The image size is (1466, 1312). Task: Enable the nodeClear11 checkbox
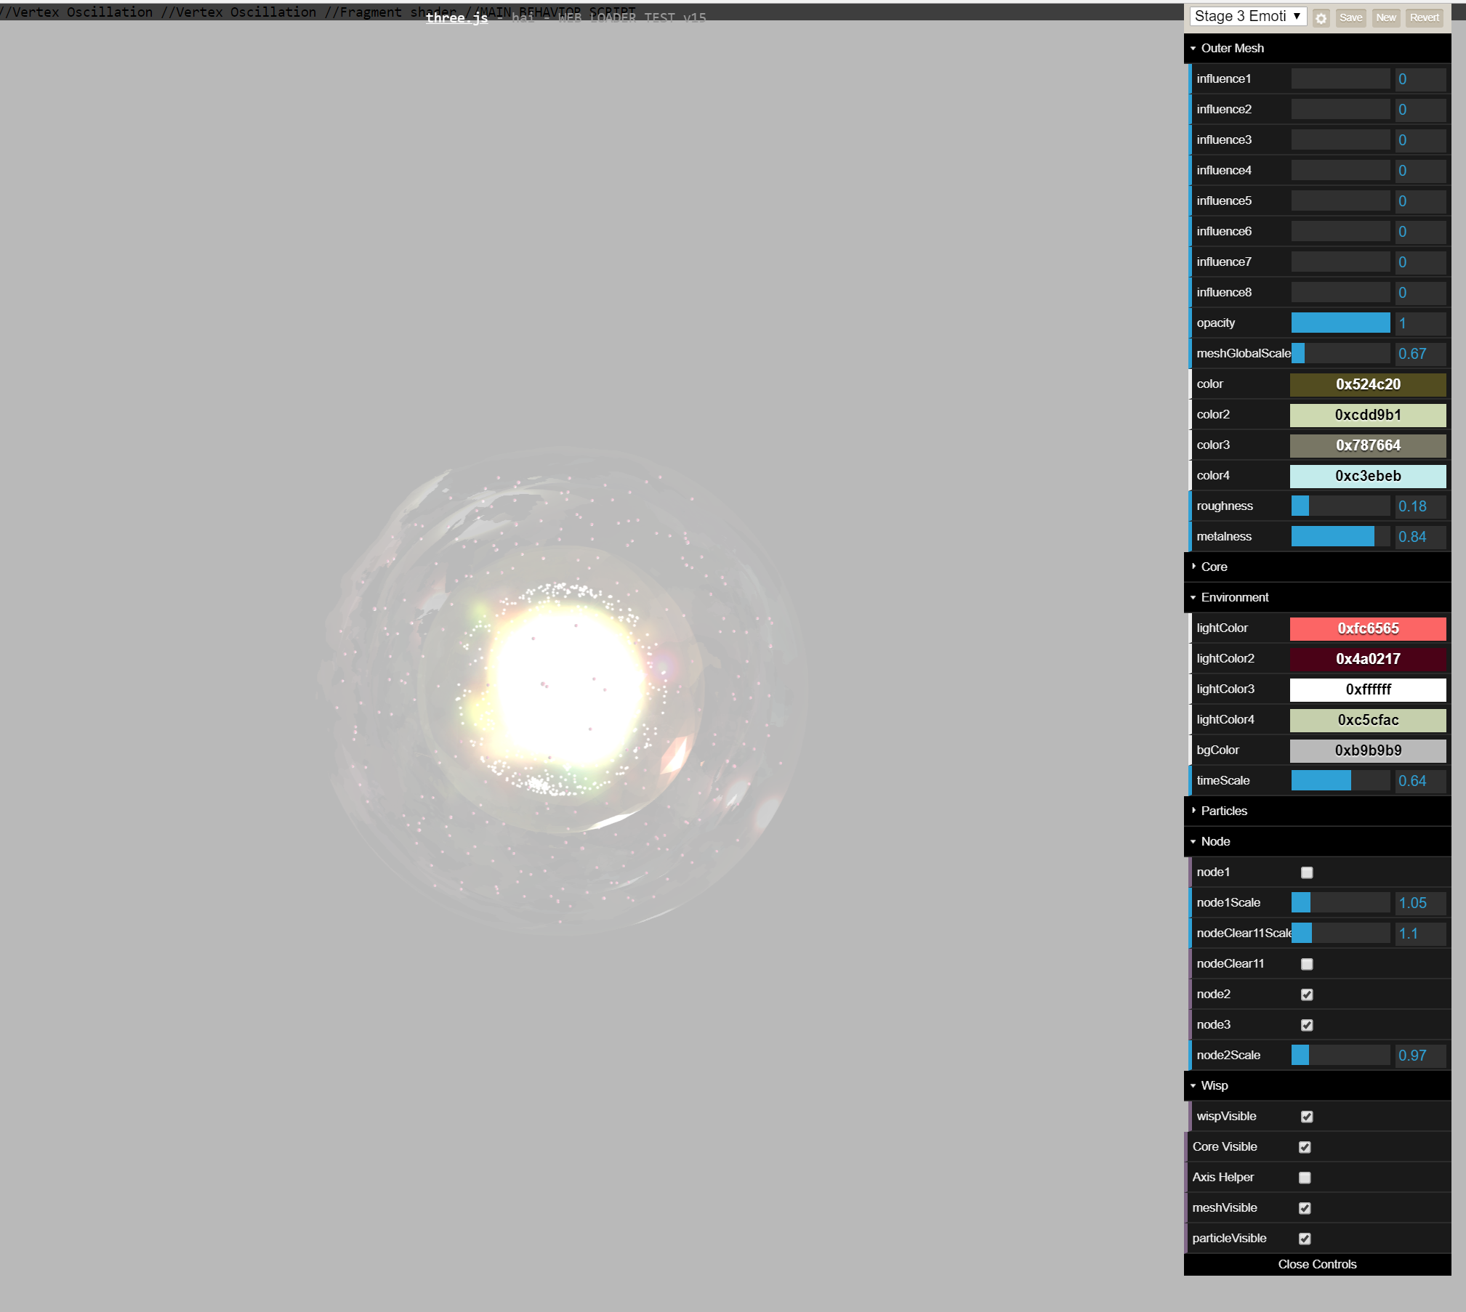pos(1306,964)
